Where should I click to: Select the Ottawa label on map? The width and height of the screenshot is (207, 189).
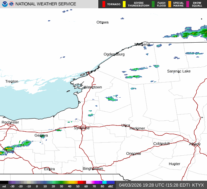102,22
